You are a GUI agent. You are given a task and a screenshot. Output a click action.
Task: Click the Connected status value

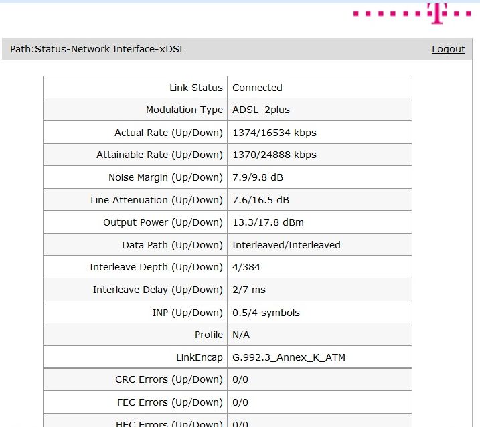pyautogui.click(x=257, y=88)
